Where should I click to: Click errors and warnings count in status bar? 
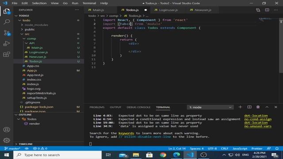click(40, 148)
